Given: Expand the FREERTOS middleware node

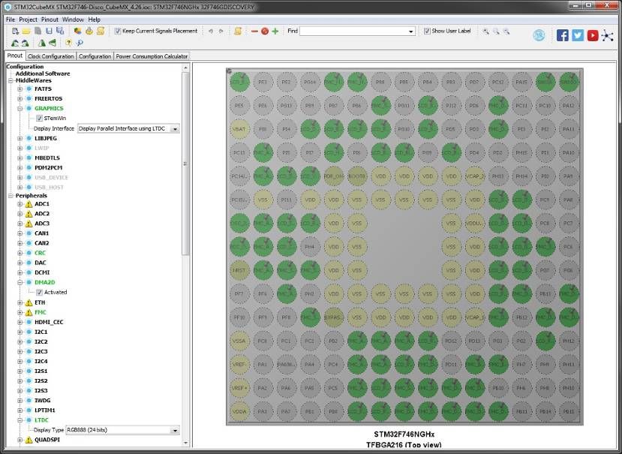Looking at the screenshot, I should [x=20, y=99].
